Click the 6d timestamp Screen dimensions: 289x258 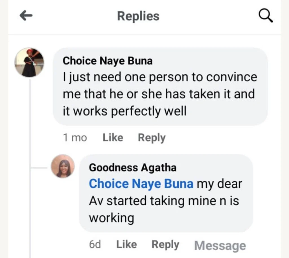coord(95,244)
